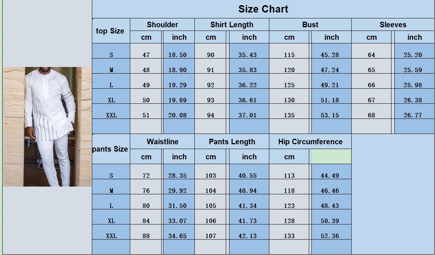Click the Pants Length header cell
Viewport: 435px width, 255px height.
click(x=232, y=142)
